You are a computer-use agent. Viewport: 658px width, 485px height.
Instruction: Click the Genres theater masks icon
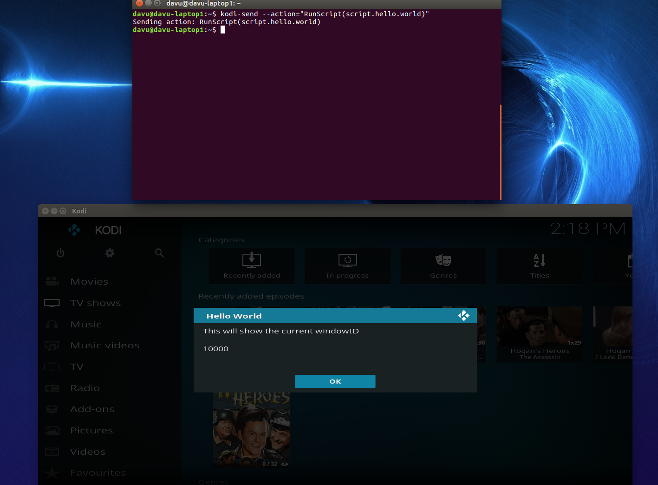click(443, 260)
